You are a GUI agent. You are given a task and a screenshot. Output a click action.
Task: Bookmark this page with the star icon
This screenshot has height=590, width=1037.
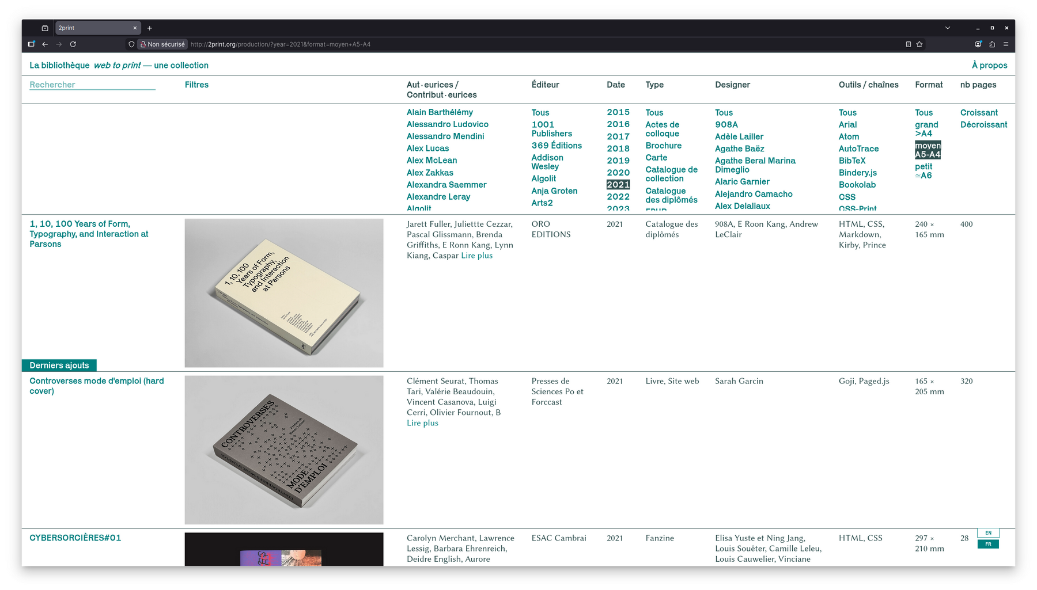click(x=919, y=44)
